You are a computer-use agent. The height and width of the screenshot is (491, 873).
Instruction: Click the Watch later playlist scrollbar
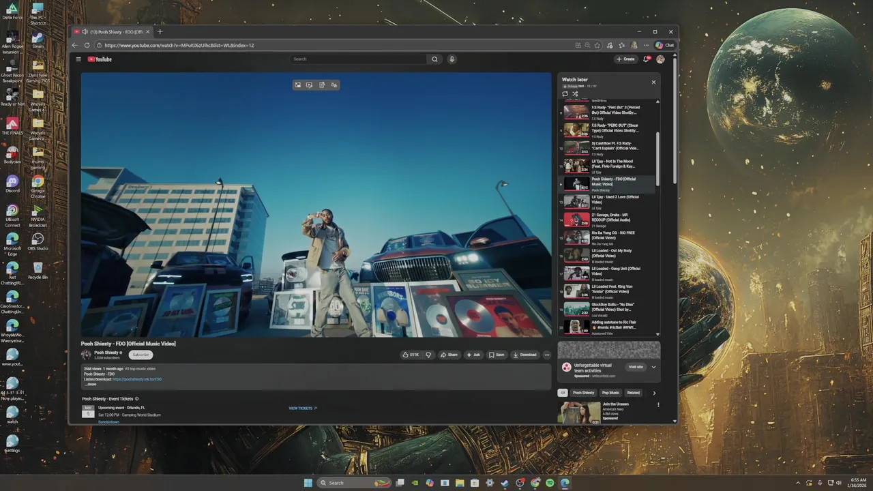coord(658,159)
